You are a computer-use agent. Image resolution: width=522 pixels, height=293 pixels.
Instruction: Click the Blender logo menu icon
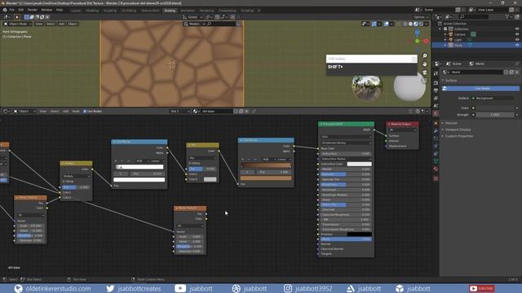tap(5, 10)
